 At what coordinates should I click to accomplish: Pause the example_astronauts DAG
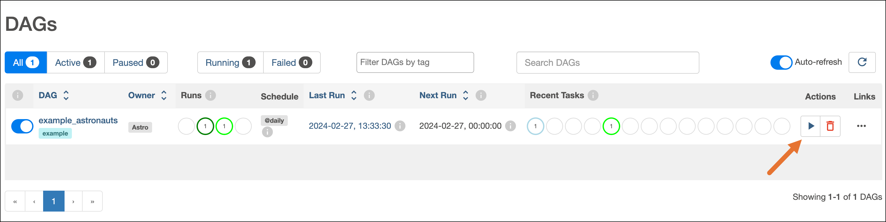click(22, 126)
